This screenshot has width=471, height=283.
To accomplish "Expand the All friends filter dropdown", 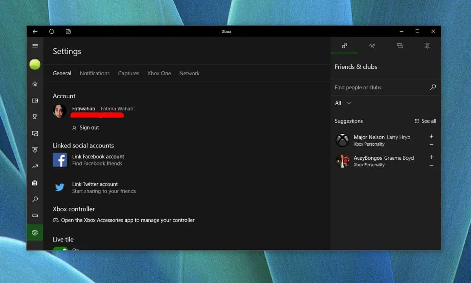I will [x=343, y=103].
